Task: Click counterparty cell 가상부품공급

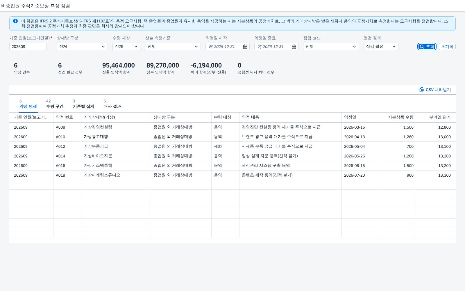Action: tap(116, 146)
